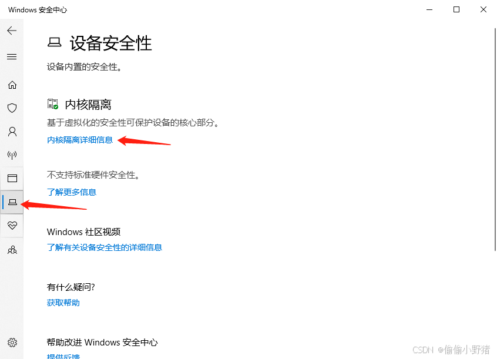Screen dimensions: 497x359
Task: Maximize the Windows 安全中心 window
Action: tap(456, 9)
